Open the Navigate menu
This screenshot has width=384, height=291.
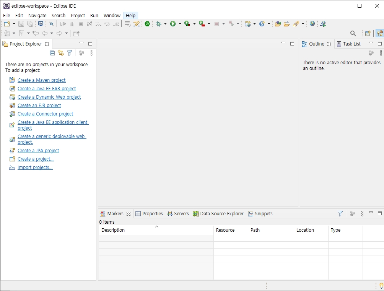pyautogui.click(x=37, y=15)
